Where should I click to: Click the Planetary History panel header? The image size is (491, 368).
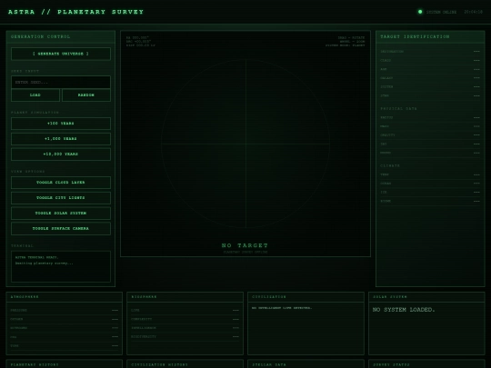click(x=65, y=364)
